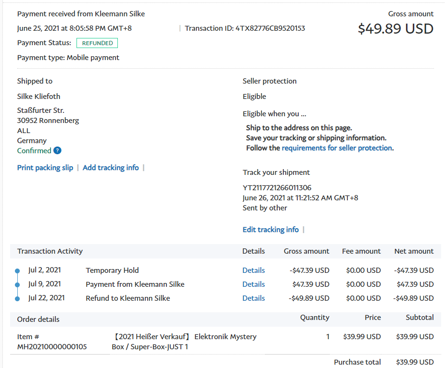Click tracking number YT2117721266011306

[277, 188]
